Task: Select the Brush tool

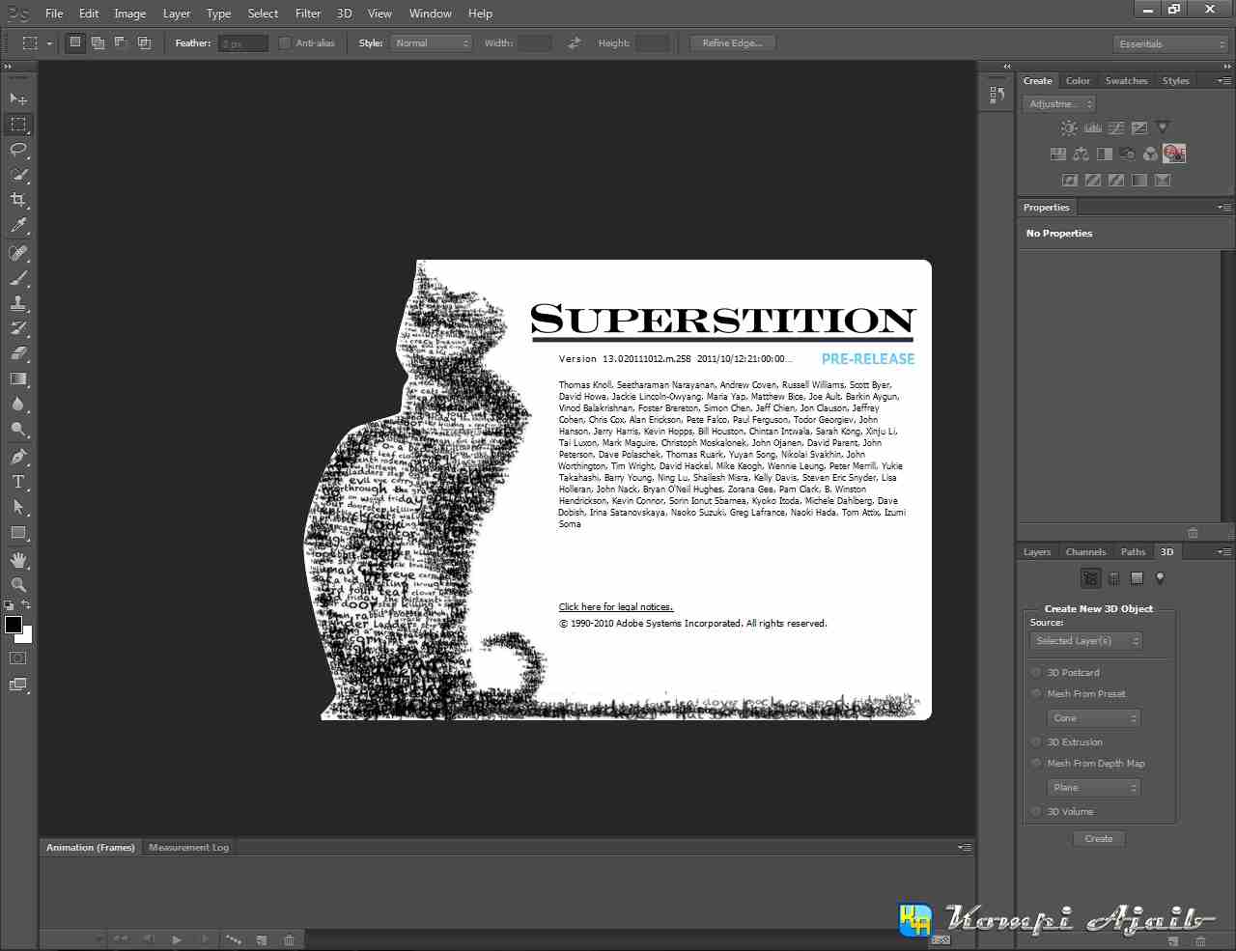Action: [18, 278]
